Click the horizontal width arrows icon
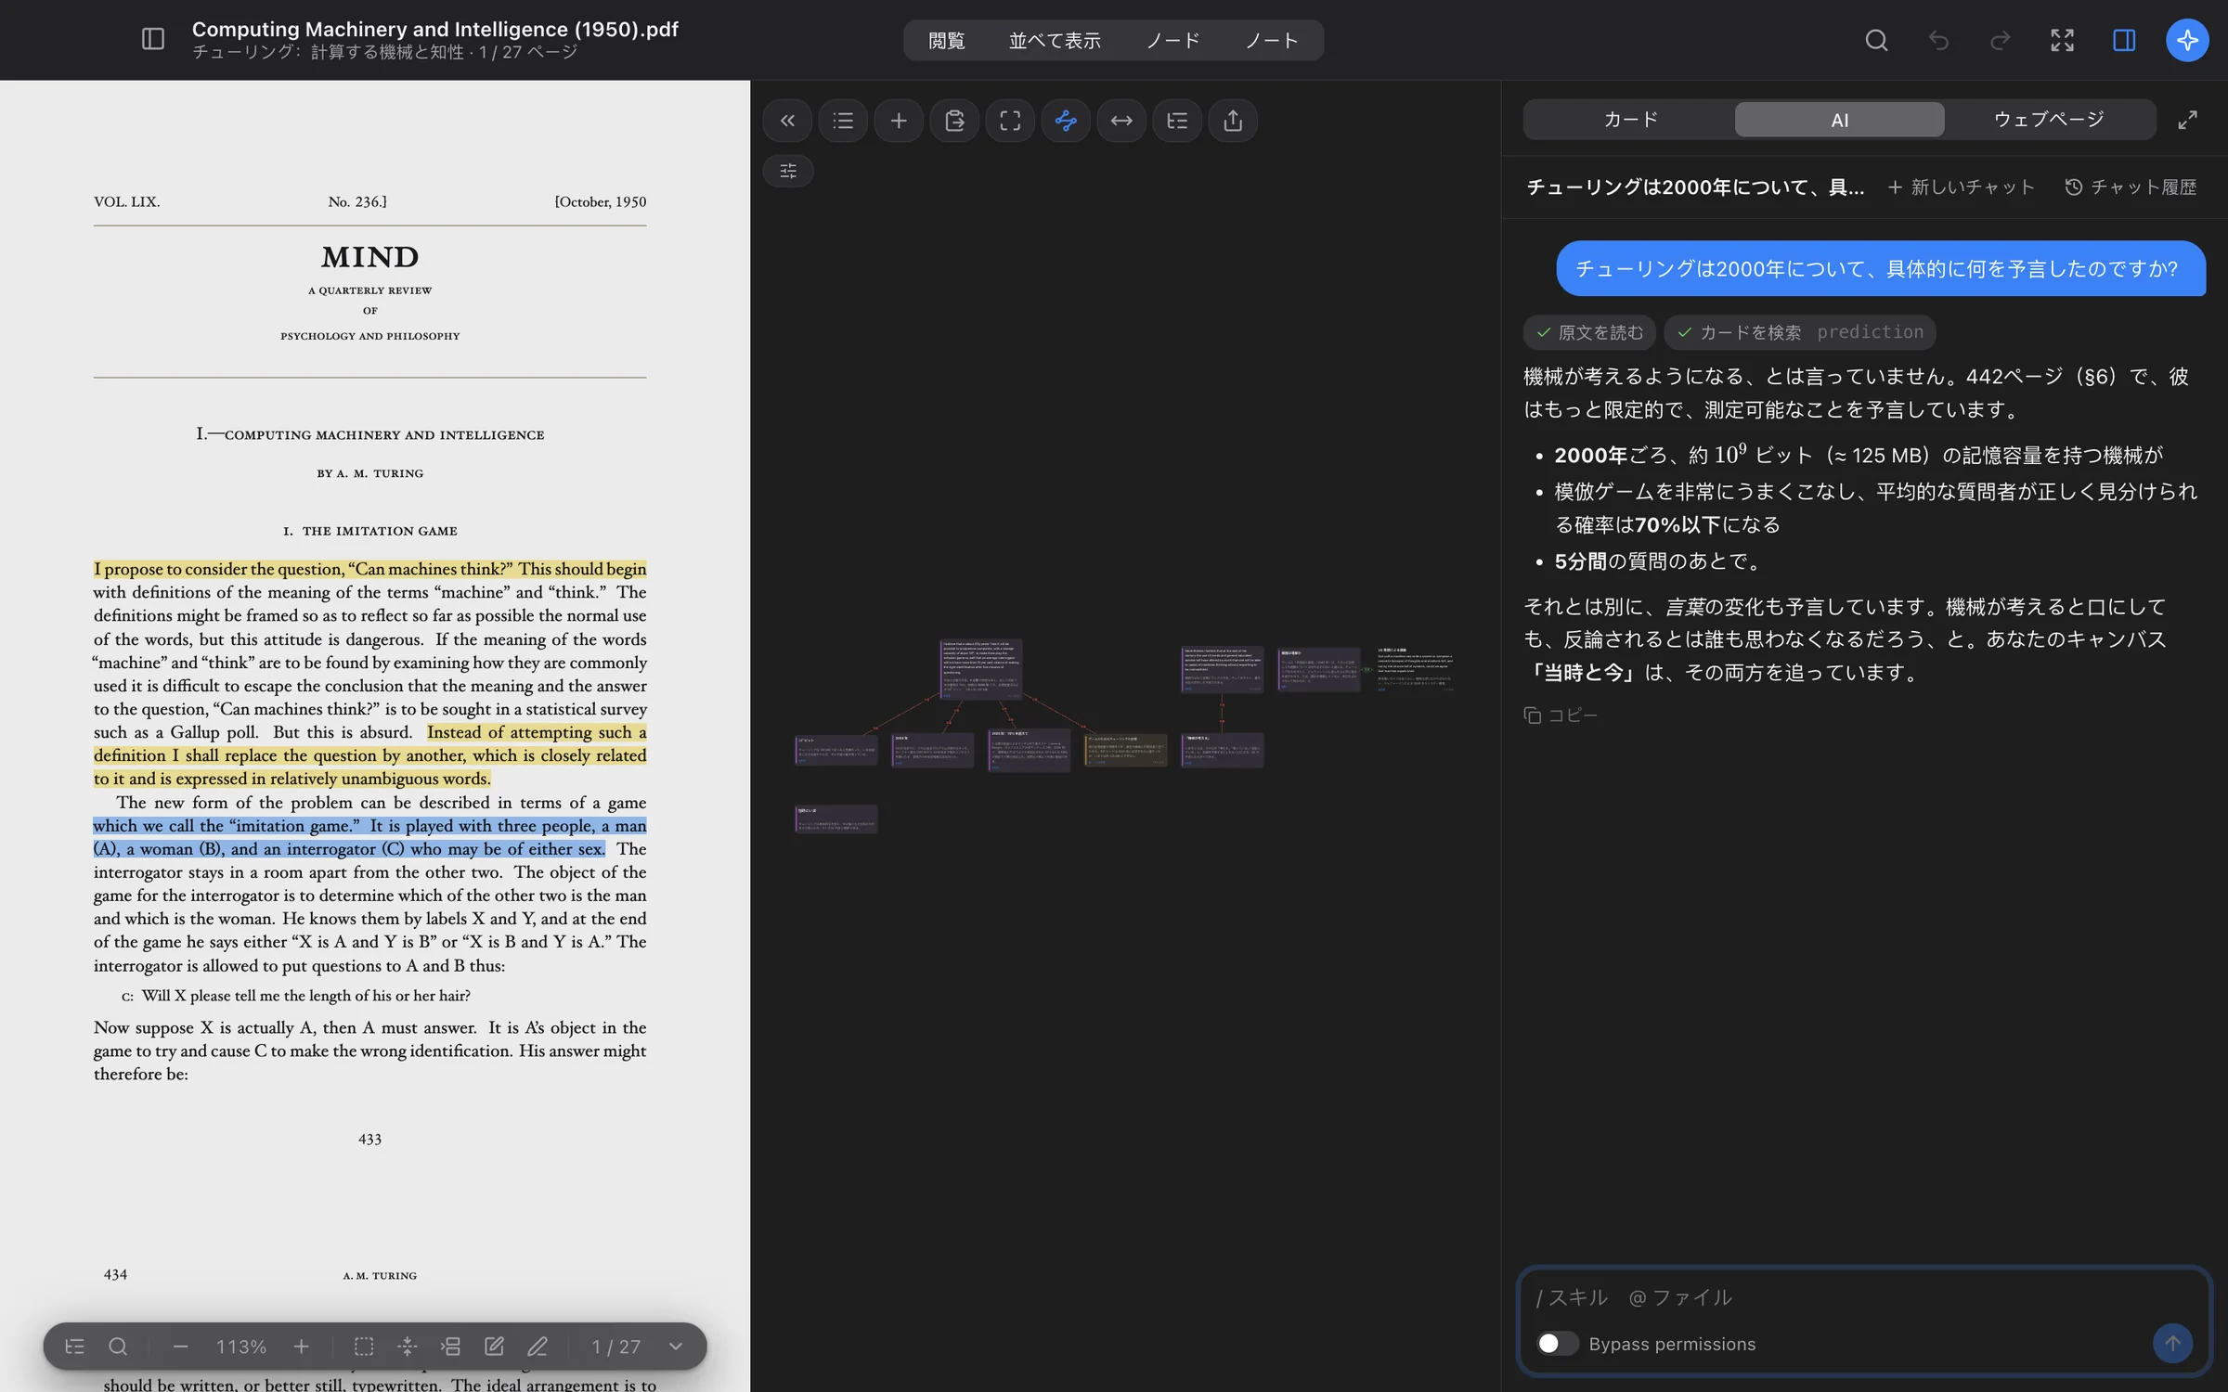 point(1121,121)
